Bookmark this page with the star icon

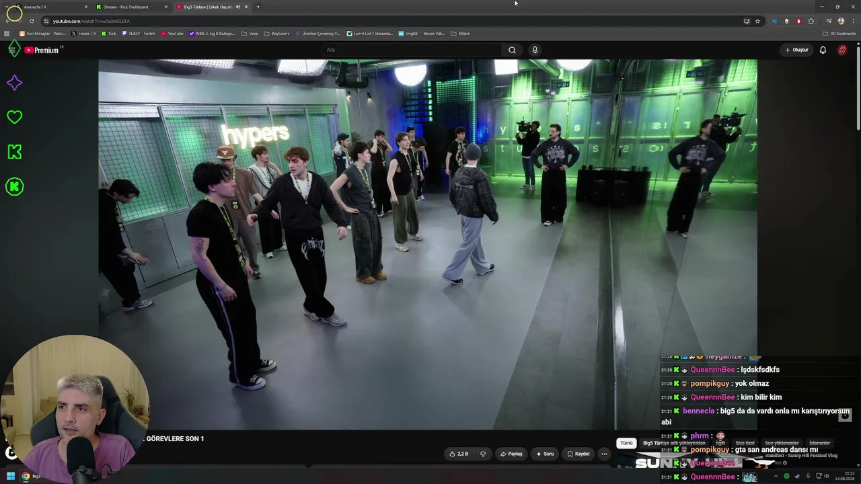757,21
